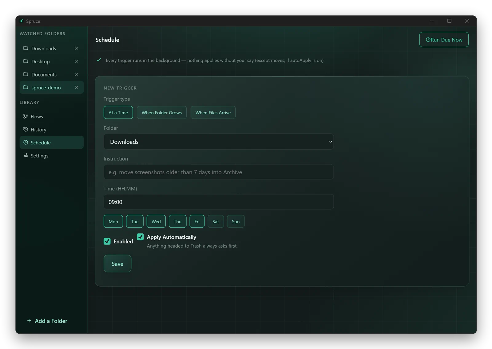Select the When Folder Grows trigger type
The width and height of the screenshot is (492, 349).
161,112
